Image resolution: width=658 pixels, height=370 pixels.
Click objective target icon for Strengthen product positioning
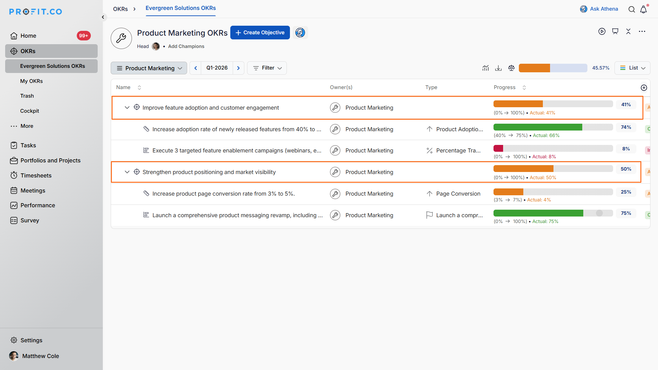(x=137, y=172)
